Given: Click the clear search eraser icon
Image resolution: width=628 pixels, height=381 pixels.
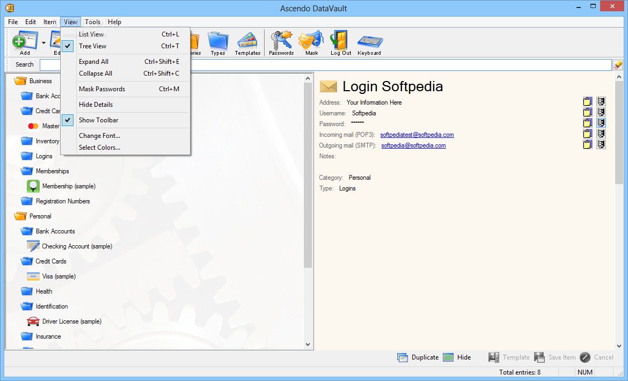Looking at the screenshot, I should (x=618, y=64).
